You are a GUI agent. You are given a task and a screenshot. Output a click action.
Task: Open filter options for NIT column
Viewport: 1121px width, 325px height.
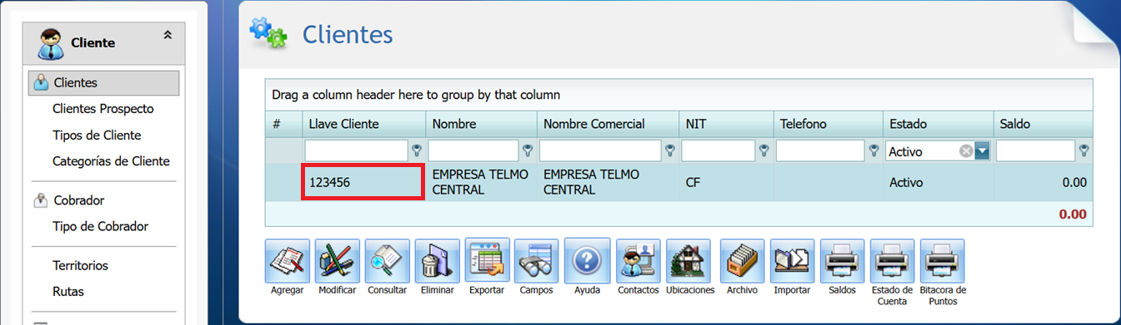[763, 151]
